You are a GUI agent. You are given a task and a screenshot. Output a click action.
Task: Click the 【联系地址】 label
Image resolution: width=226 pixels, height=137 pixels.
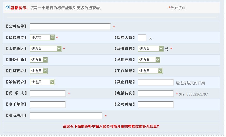16,115
